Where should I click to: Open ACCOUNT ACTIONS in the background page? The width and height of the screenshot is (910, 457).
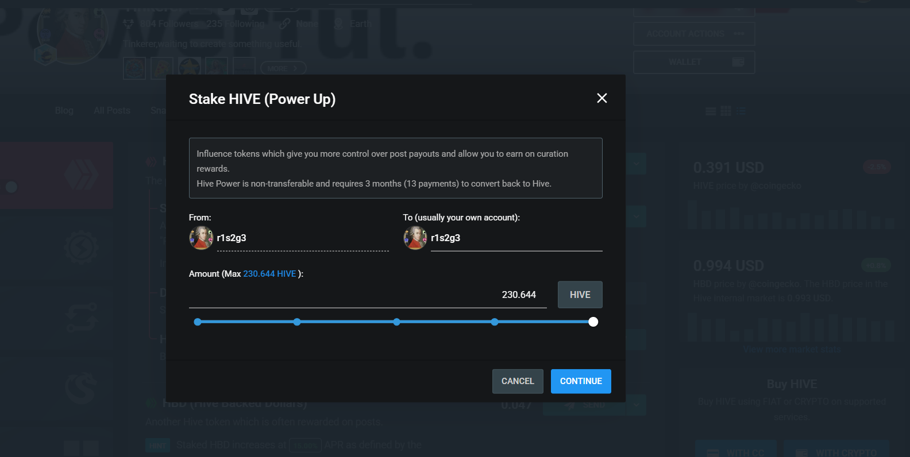pyautogui.click(x=694, y=34)
